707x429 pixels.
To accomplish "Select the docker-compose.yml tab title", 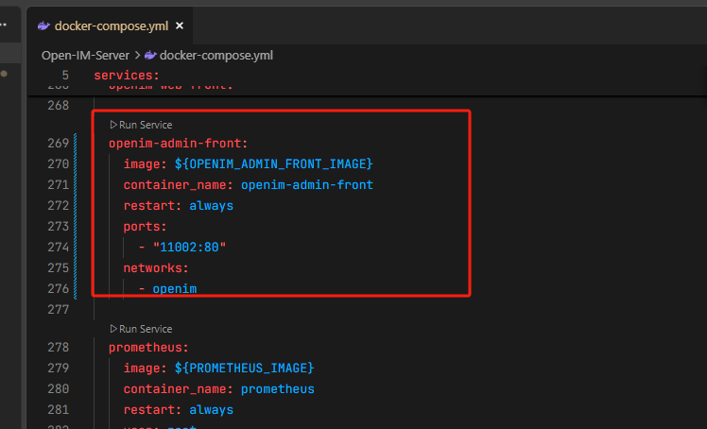I will point(112,26).
